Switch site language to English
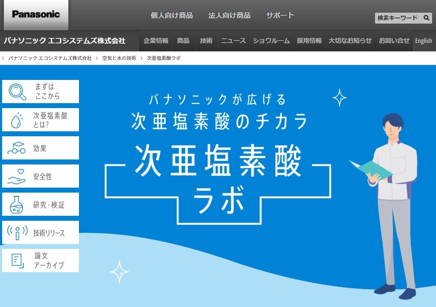 tap(424, 41)
